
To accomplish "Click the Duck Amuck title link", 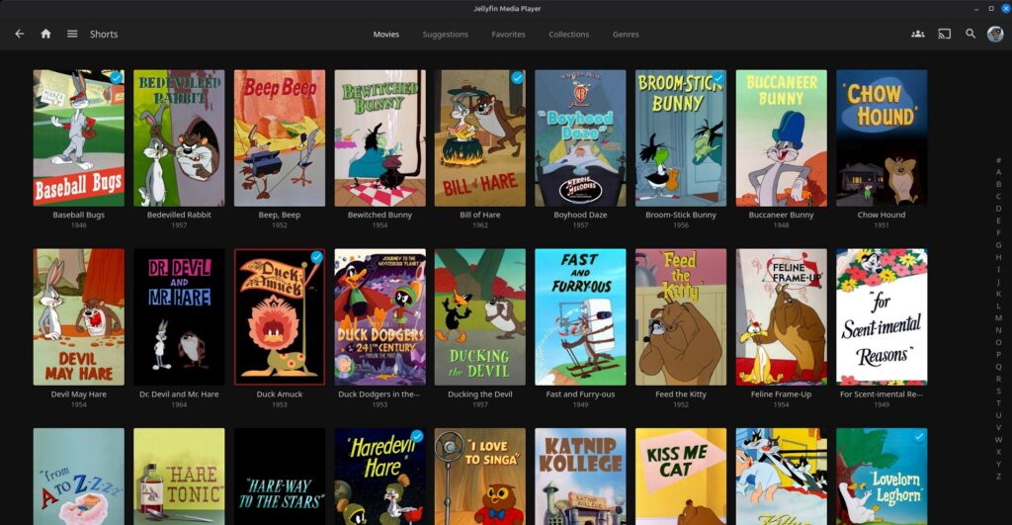I will pos(280,394).
